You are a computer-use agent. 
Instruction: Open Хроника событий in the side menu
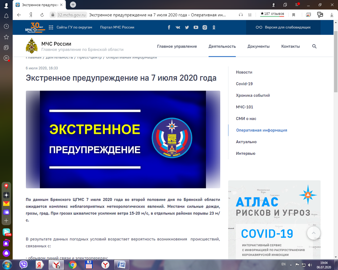253,95
